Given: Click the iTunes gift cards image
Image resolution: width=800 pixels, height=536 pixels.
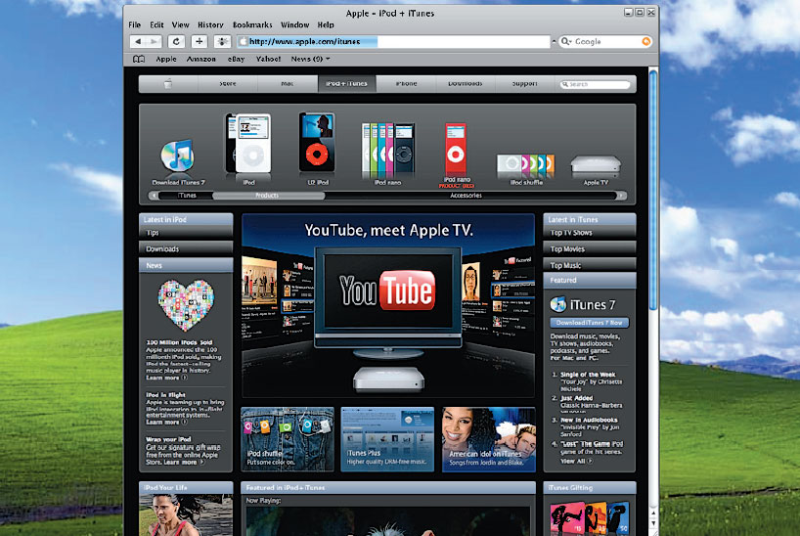Looking at the screenshot, I should point(590,517).
